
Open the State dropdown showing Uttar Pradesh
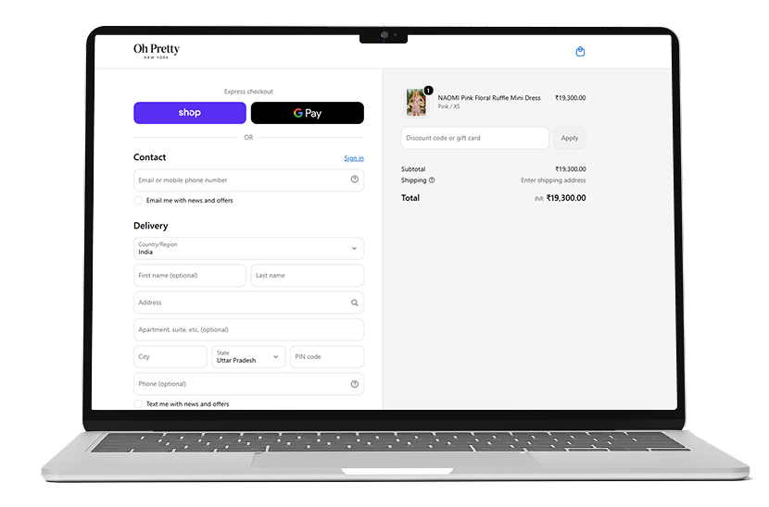tap(248, 356)
